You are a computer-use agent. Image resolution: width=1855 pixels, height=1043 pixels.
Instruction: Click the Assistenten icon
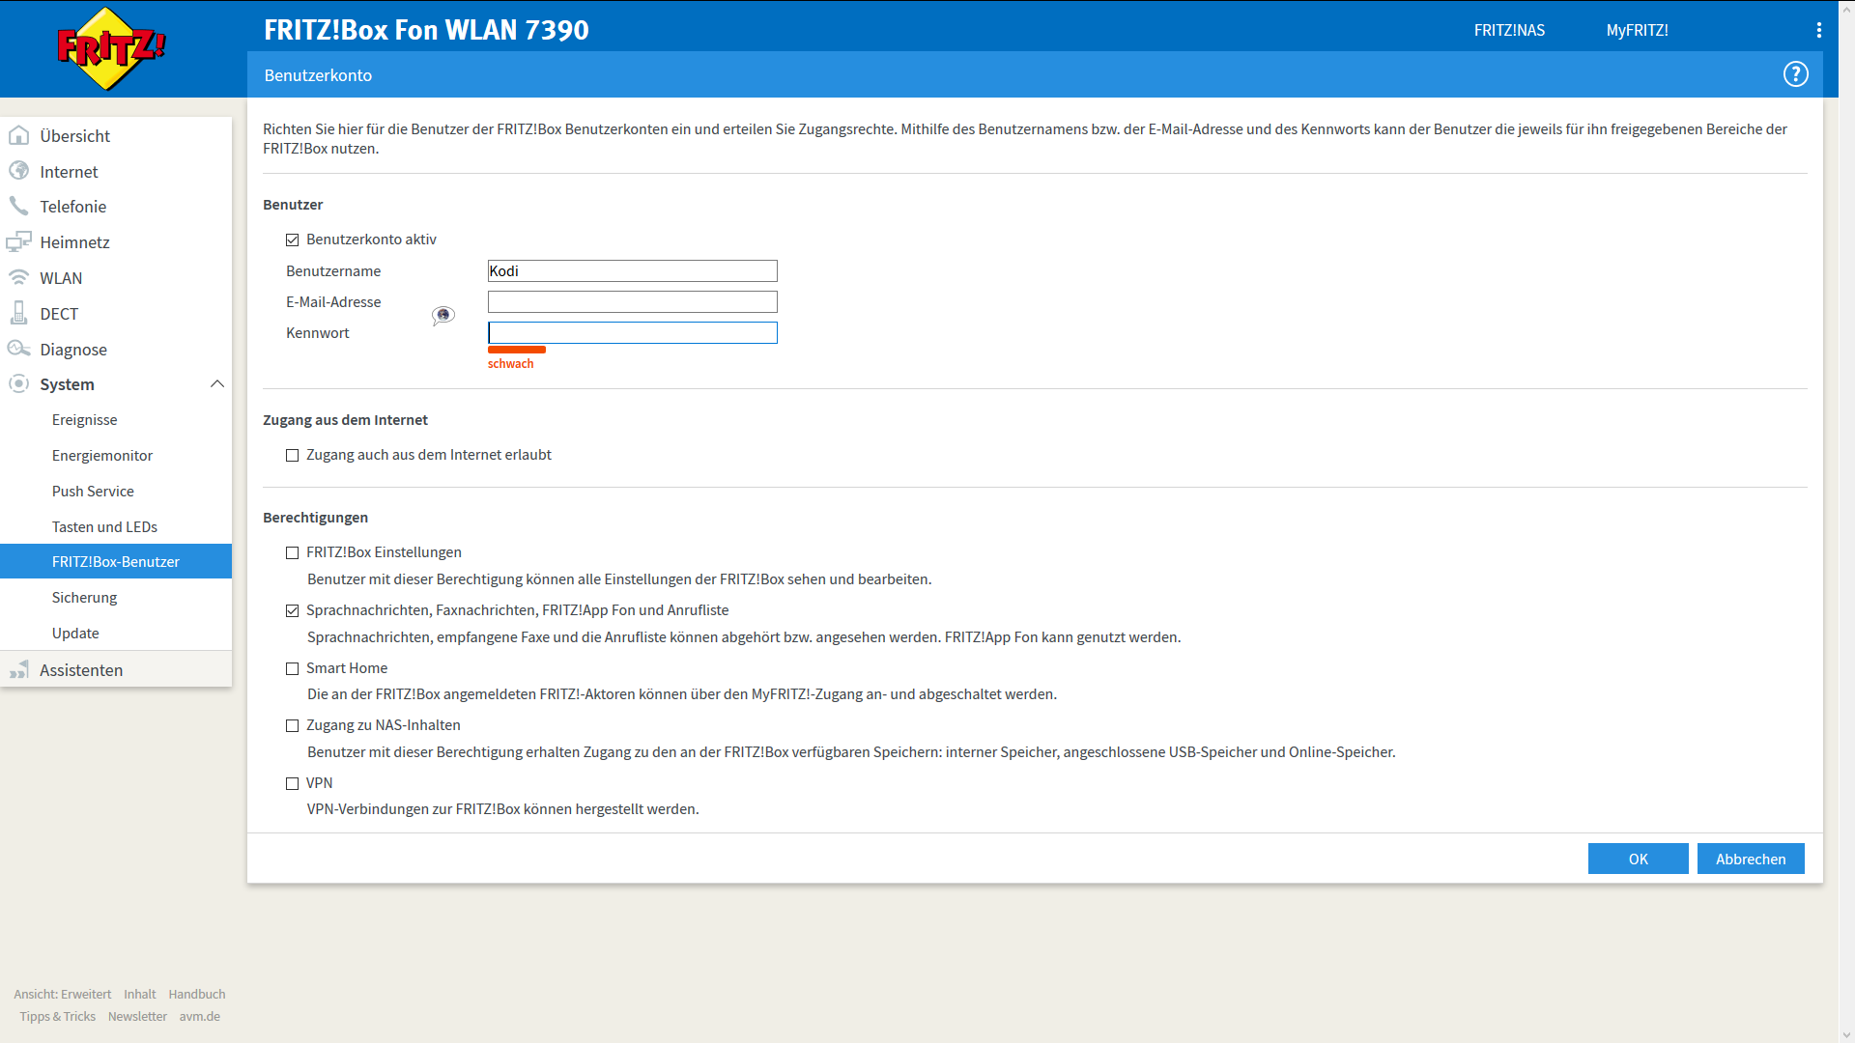point(18,669)
